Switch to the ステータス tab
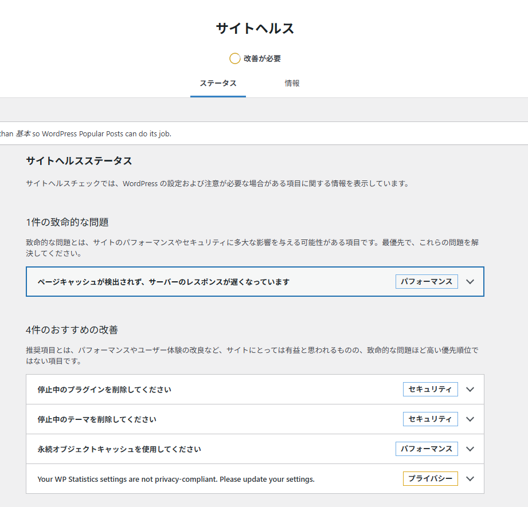This screenshot has width=528, height=507. [218, 84]
